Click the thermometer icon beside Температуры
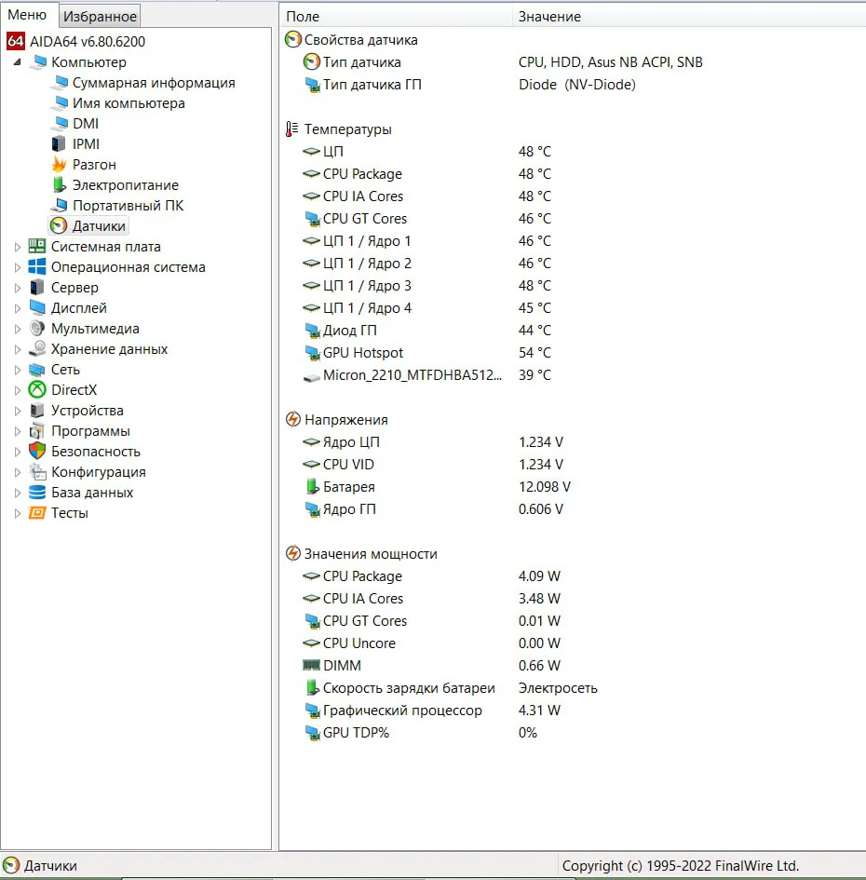The width and height of the screenshot is (866, 880). (x=291, y=129)
